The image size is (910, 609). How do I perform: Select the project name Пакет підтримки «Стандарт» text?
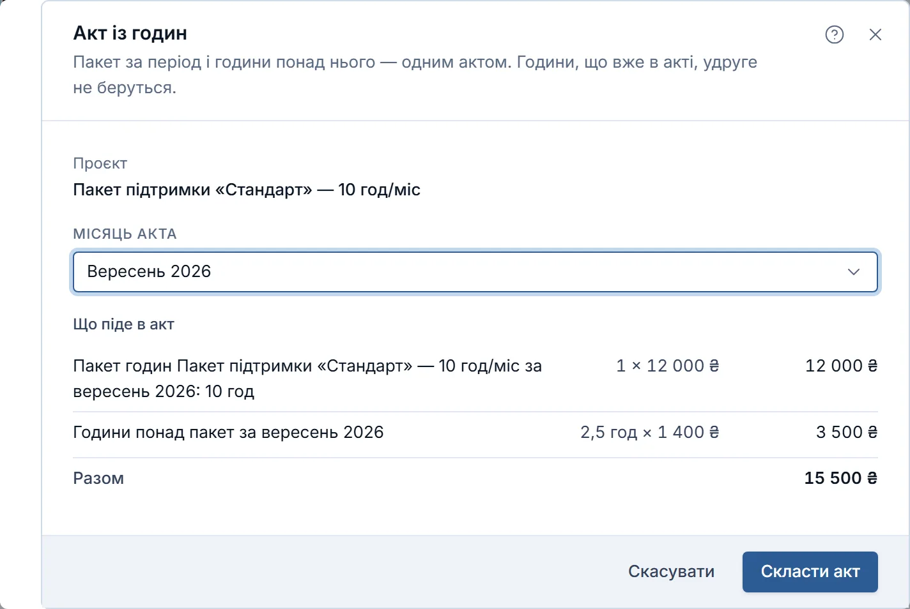[x=247, y=190]
